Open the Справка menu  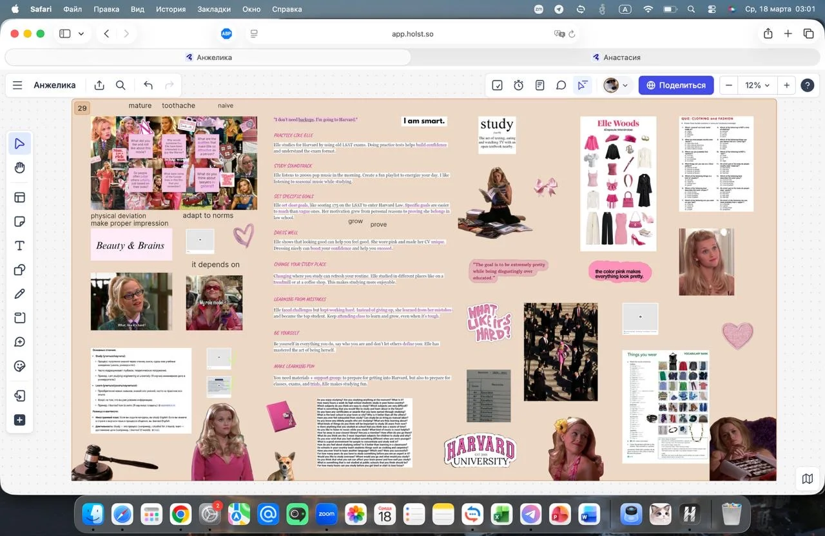point(287,9)
